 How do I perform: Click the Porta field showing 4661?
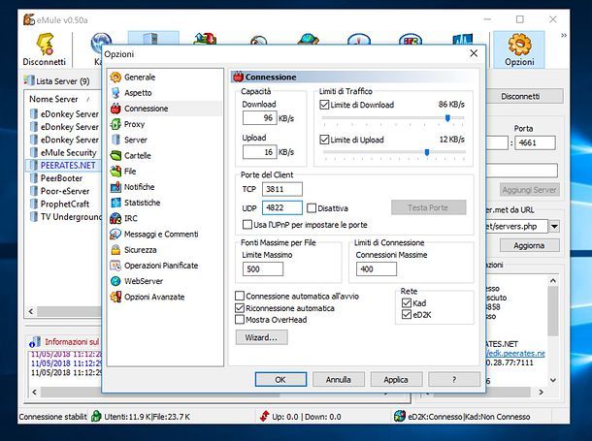(536, 142)
